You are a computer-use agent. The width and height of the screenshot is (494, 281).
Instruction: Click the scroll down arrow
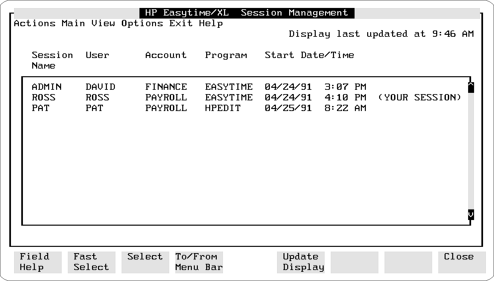pyautogui.click(x=471, y=215)
